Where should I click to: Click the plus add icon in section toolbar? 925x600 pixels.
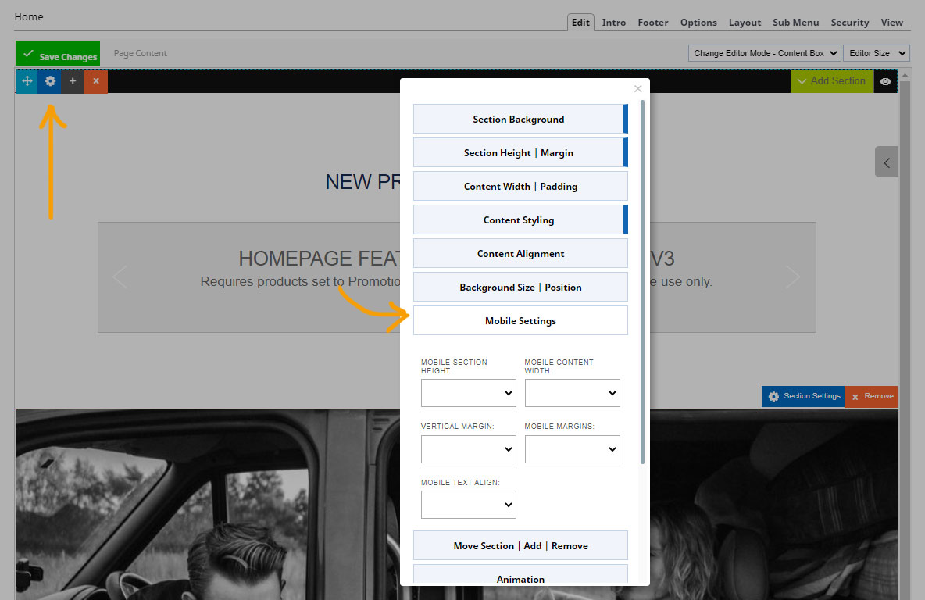(x=73, y=81)
